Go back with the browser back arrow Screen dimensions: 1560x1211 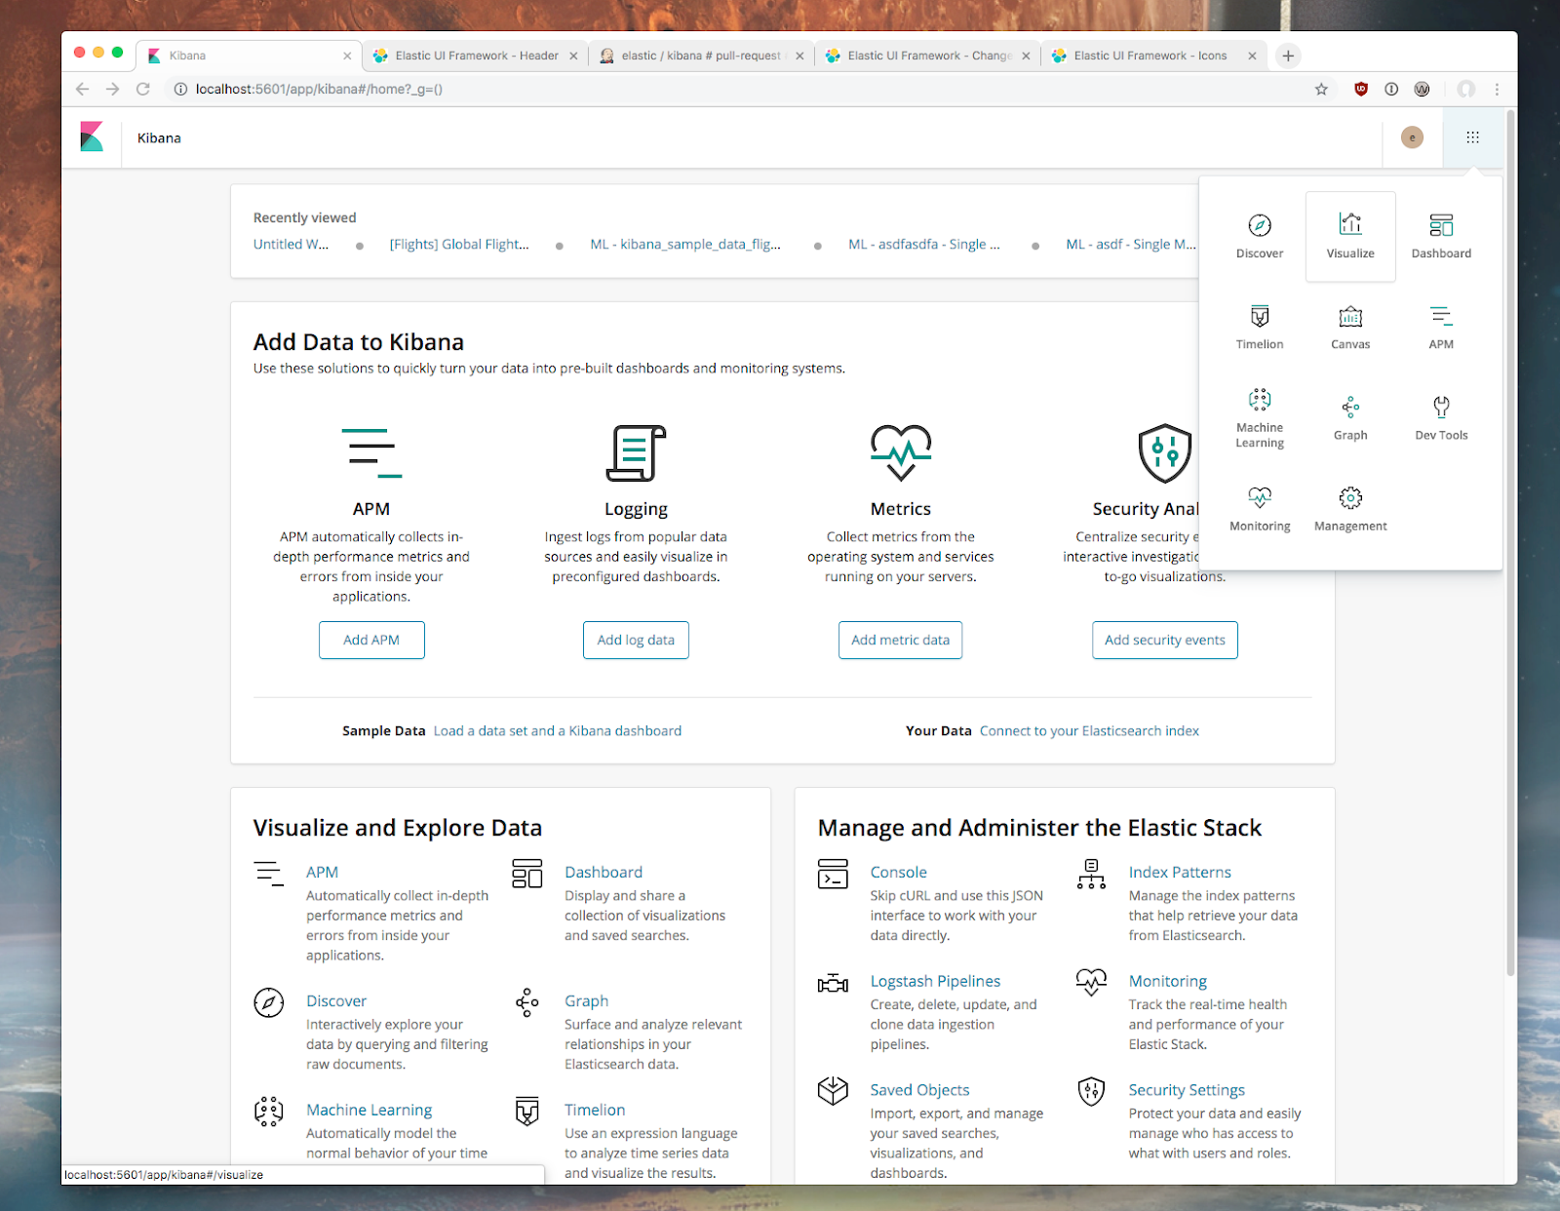tap(82, 89)
